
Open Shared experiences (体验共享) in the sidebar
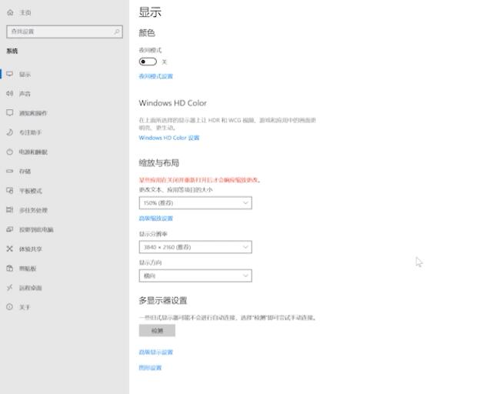pyautogui.click(x=31, y=249)
